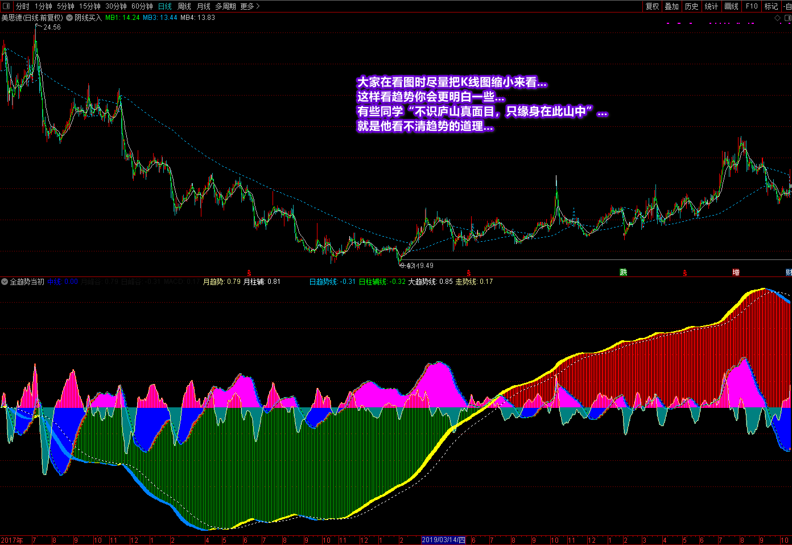
Task: Open the 历史 history toolbar item
Action: tap(691, 6)
